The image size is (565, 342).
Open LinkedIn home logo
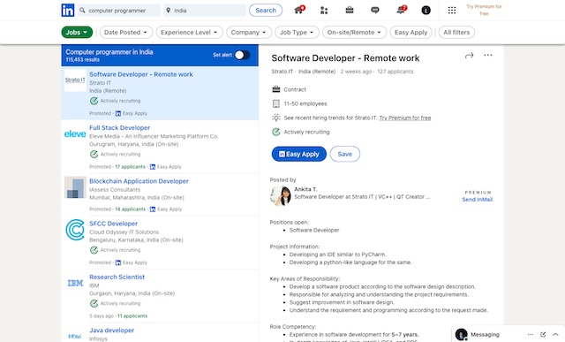(x=68, y=10)
